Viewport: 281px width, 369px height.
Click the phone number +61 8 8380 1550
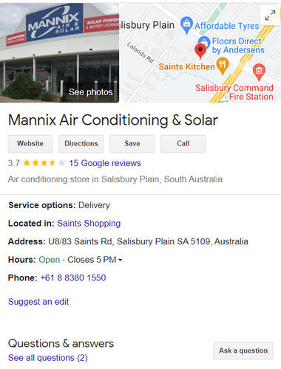(73, 278)
